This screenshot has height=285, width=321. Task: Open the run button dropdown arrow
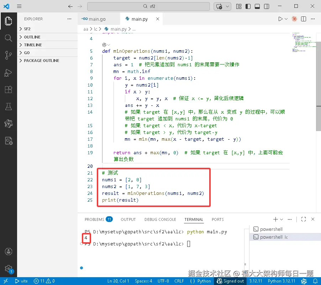coord(286,19)
